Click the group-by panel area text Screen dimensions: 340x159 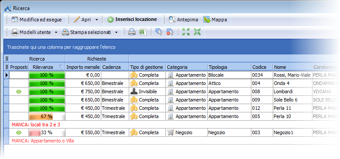61,47
